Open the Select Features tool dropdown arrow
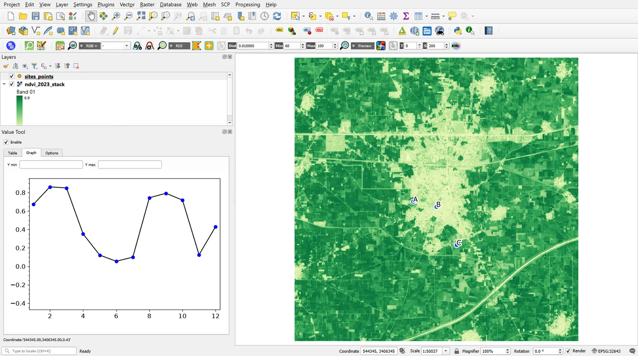The width and height of the screenshot is (638, 356). 304,16
